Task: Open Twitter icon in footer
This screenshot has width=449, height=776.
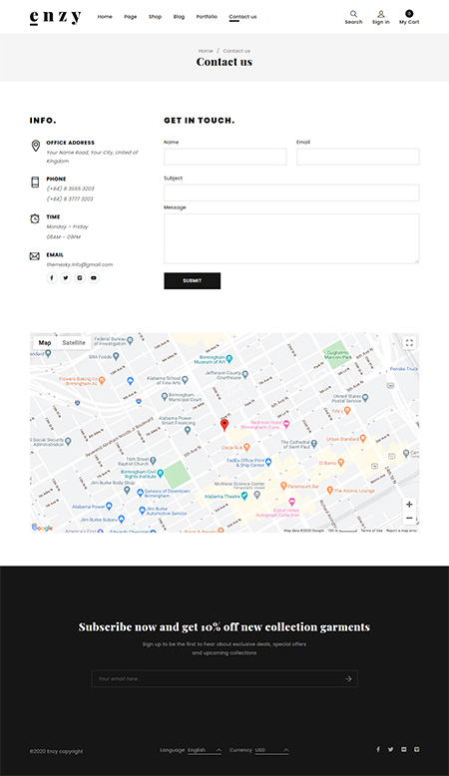Action: [390, 749]
